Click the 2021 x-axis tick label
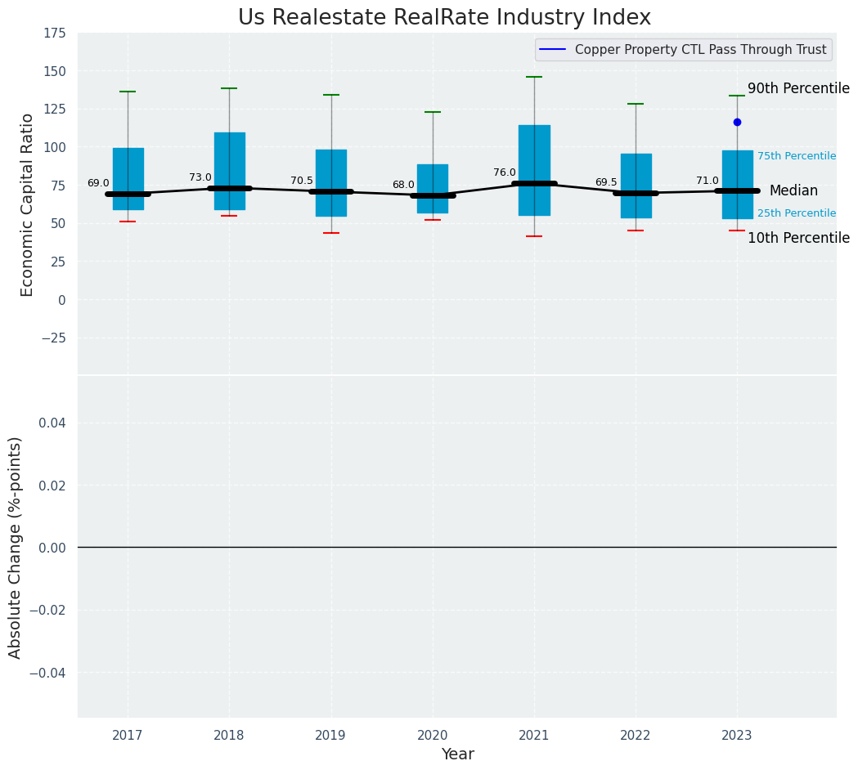The width and height of the screenshot is (858, 770). (x=534, y=736)
